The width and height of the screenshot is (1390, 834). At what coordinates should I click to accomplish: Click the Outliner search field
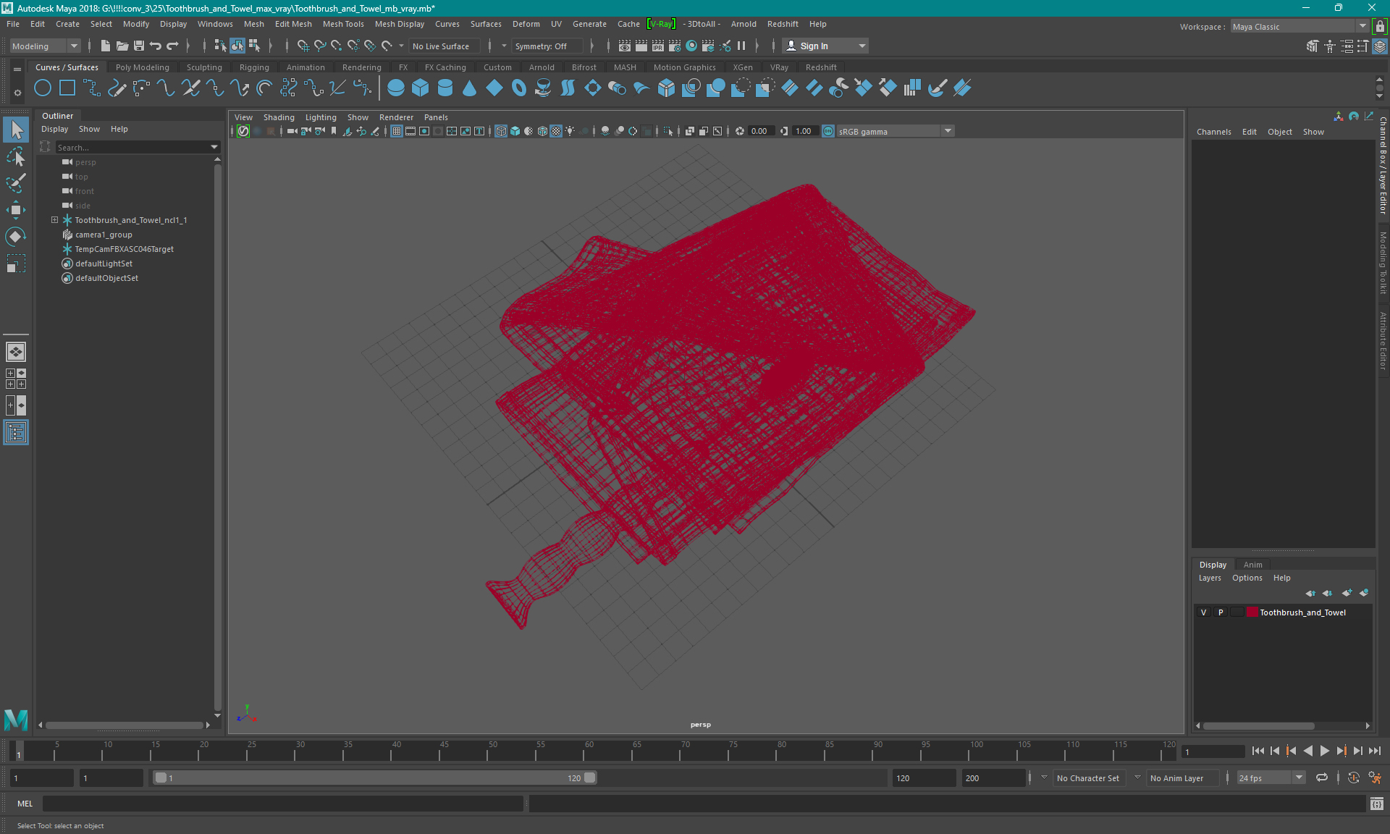(132, 147)
